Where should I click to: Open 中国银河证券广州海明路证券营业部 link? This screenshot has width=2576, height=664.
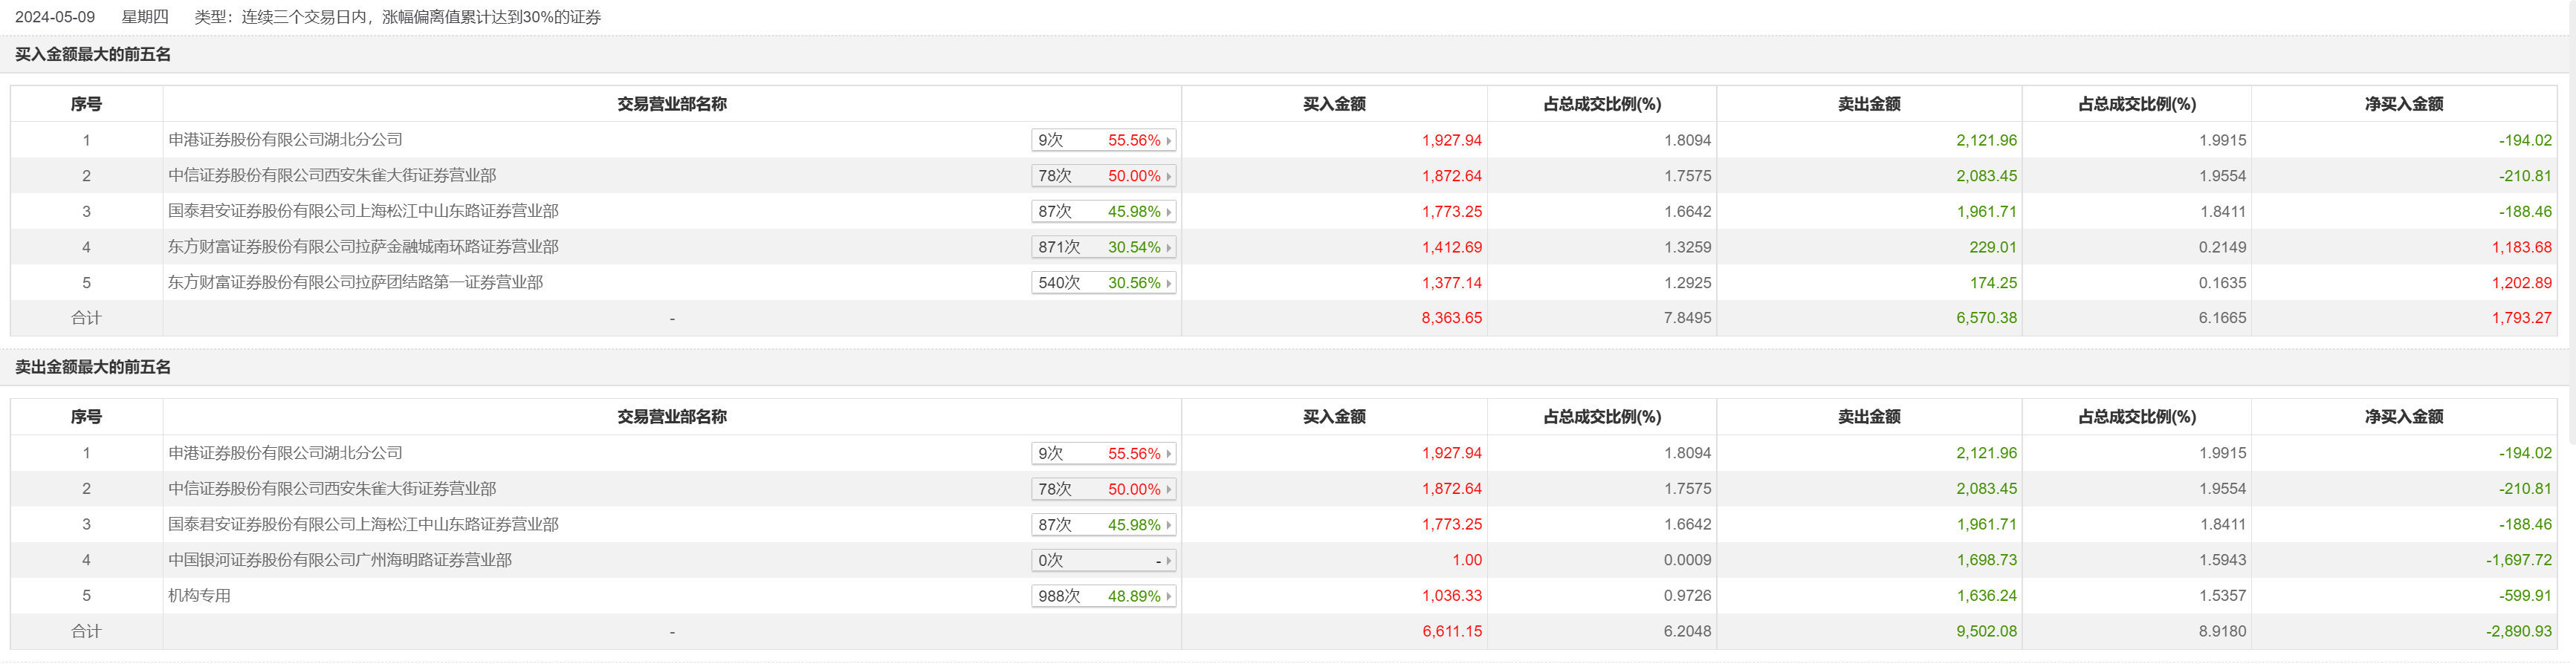(340, 560)
